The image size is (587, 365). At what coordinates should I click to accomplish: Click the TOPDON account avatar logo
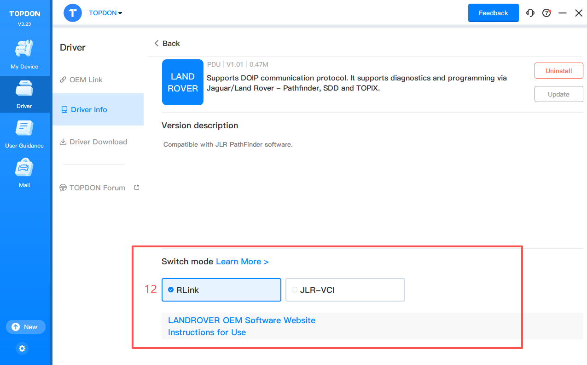click(73, 13)
